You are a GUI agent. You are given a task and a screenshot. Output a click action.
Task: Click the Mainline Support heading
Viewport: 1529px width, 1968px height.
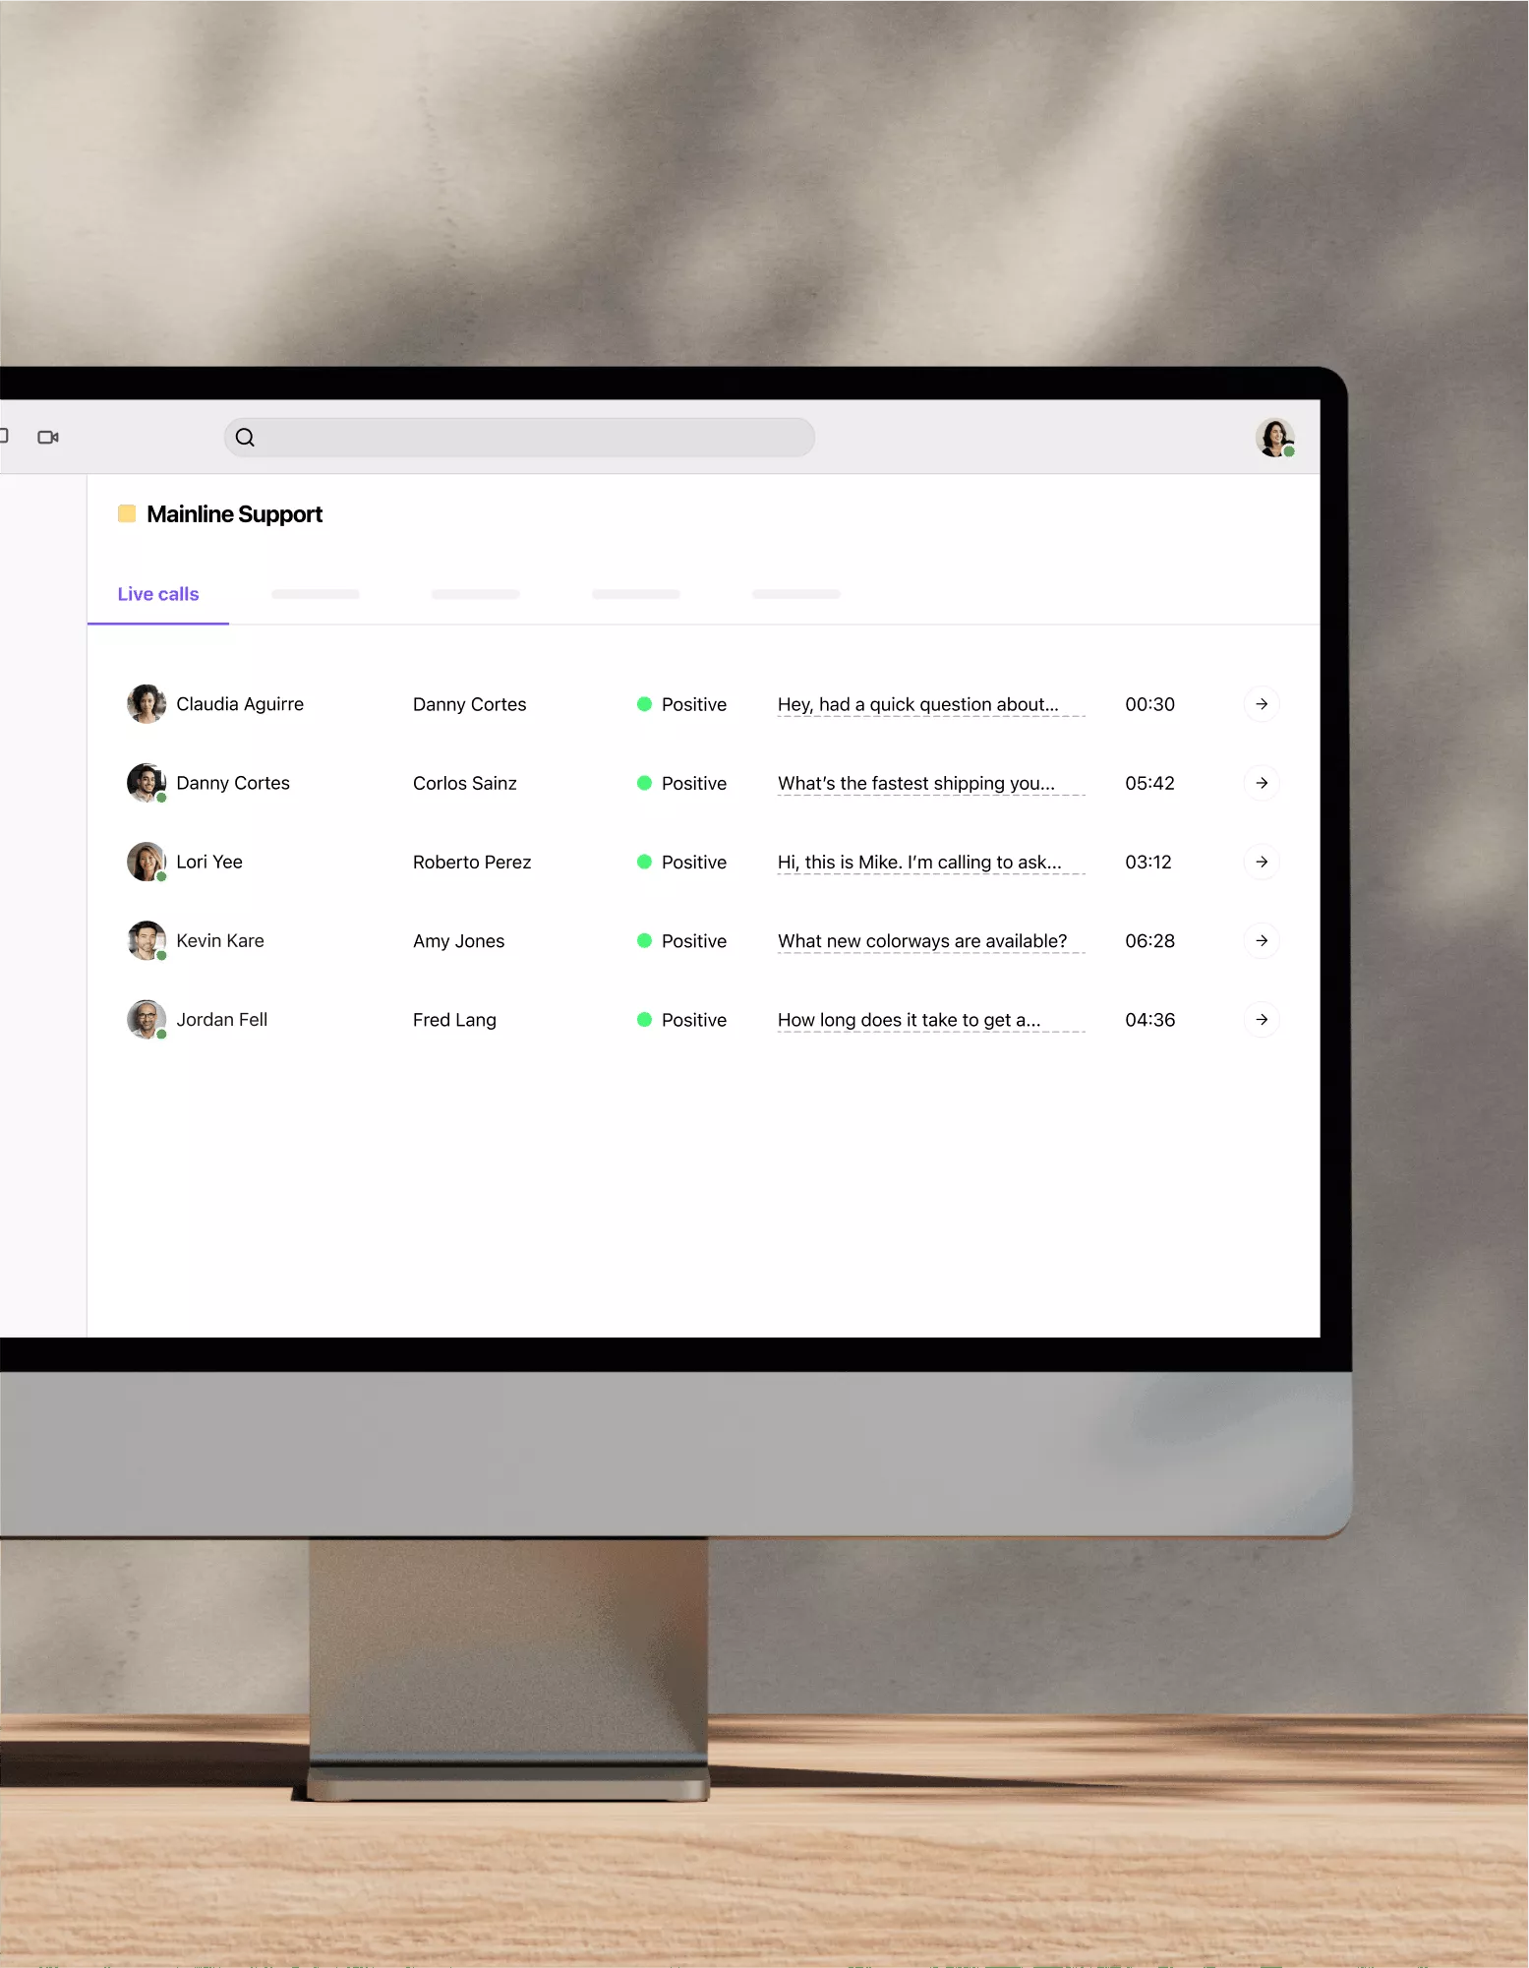[234, 514]
